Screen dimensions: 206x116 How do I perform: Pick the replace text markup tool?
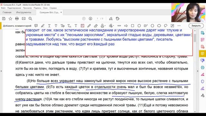coord(62,26)
